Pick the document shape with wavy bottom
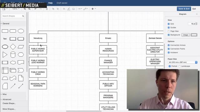Screen dimensions: 200x112 21,63
